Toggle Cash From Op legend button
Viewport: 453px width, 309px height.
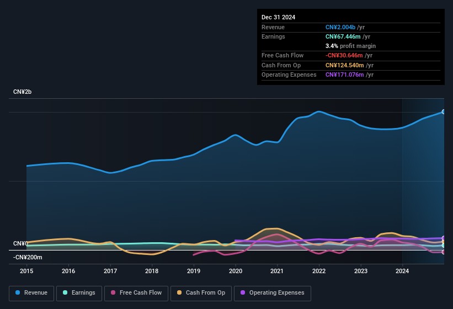point(201,293)
